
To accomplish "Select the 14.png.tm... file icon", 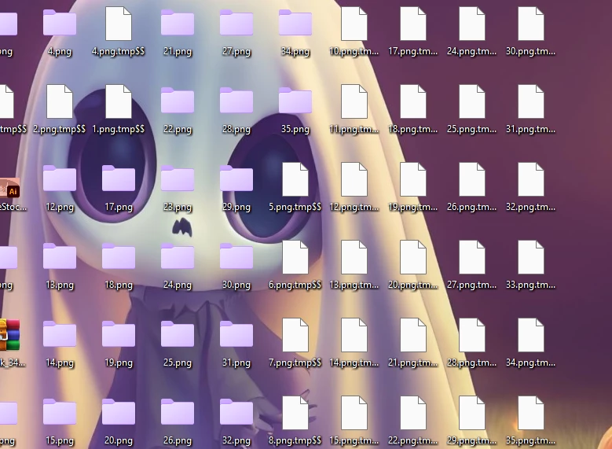I will pyautogui.click(x=354, y=334).
